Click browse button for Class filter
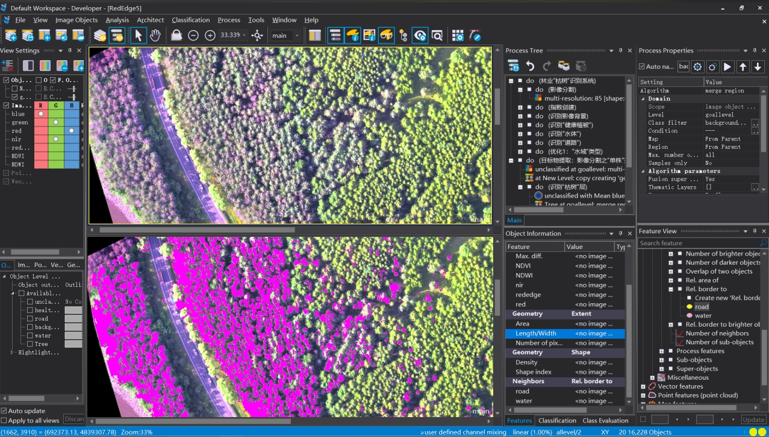This screenshot has width=769, height=437. coord(755,123)
